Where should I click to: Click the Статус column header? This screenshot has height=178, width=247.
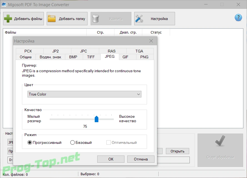point(156,32)
